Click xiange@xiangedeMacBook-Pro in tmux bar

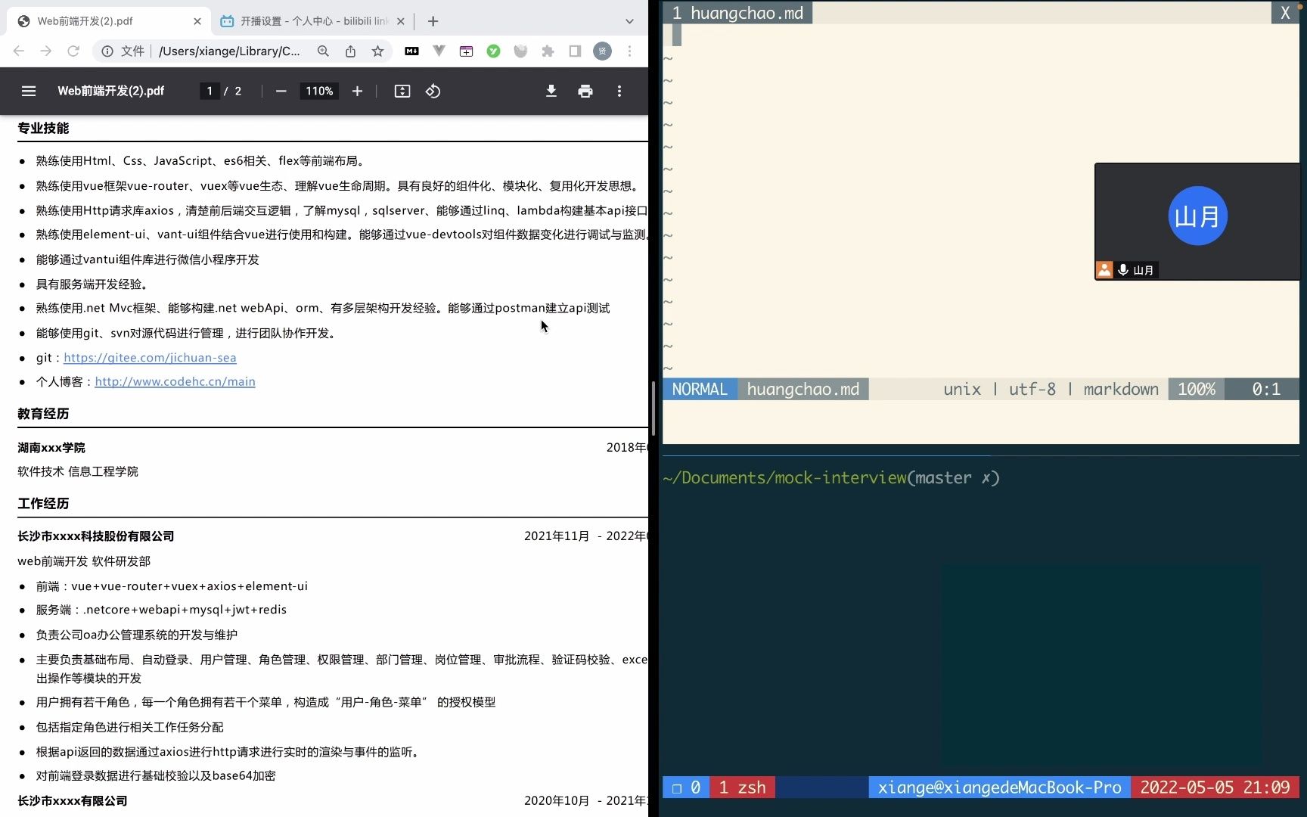[x=999, y=787]
